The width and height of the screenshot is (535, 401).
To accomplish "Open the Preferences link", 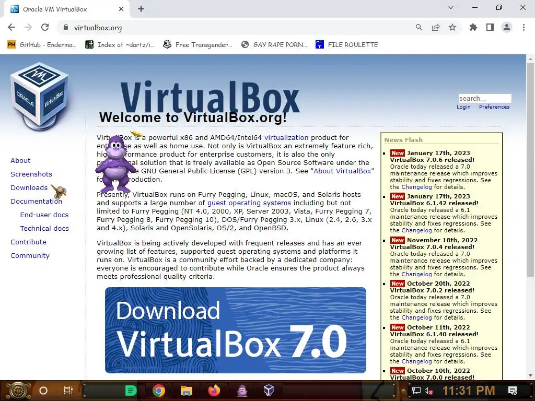I will tap(494, 107).
